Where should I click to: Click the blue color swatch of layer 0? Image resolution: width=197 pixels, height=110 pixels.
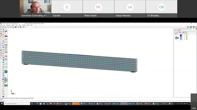181,35
